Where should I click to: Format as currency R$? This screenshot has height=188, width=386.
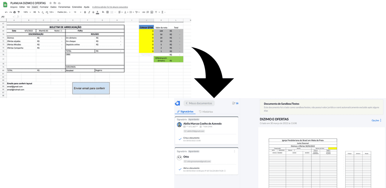[x=35, y=12]
